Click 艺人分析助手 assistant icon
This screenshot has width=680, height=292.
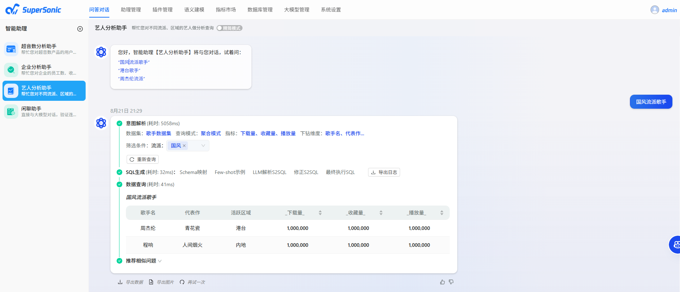tap(11, 91)
